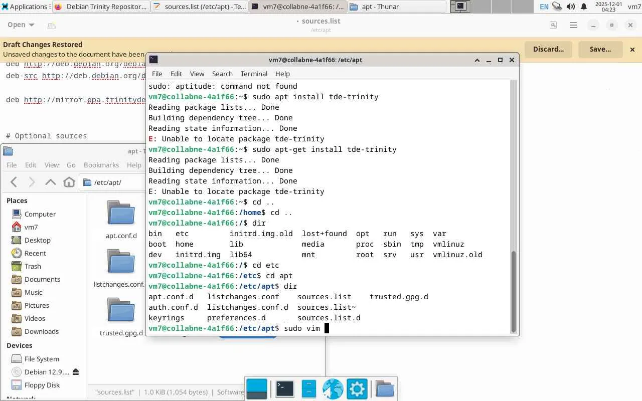Open Recent in Thunar sidebar
Screen dimensions: 642x401
tap(35, 253)
